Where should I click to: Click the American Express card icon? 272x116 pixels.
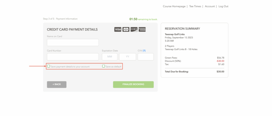[142, 30]
